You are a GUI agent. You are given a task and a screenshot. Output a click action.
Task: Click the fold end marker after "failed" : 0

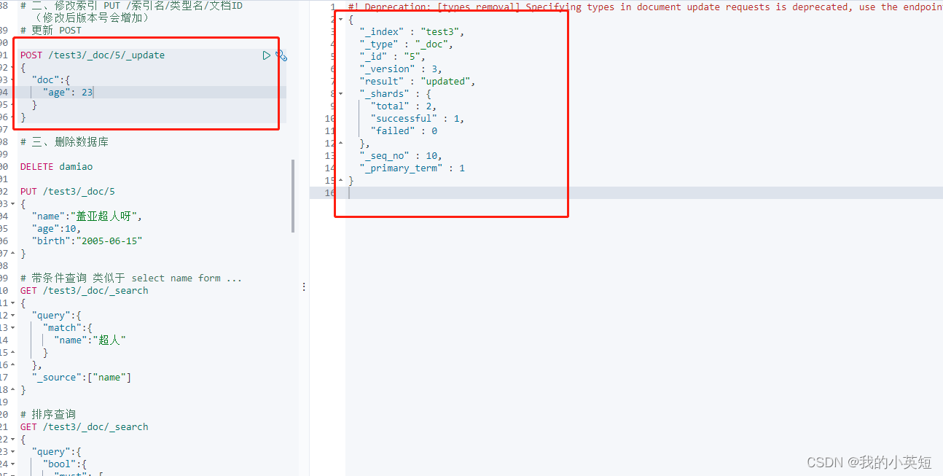(x=340, y=143)
